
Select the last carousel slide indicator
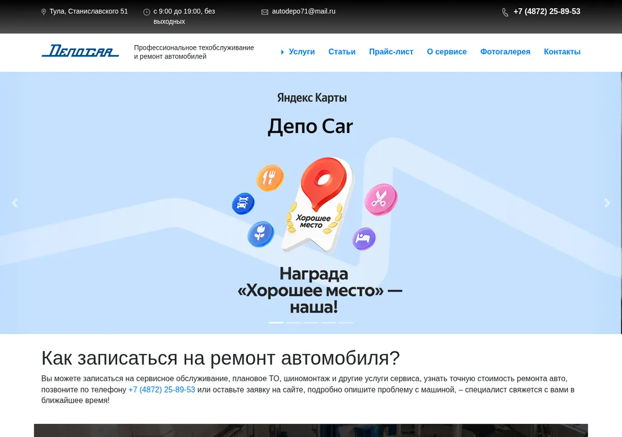346,323
